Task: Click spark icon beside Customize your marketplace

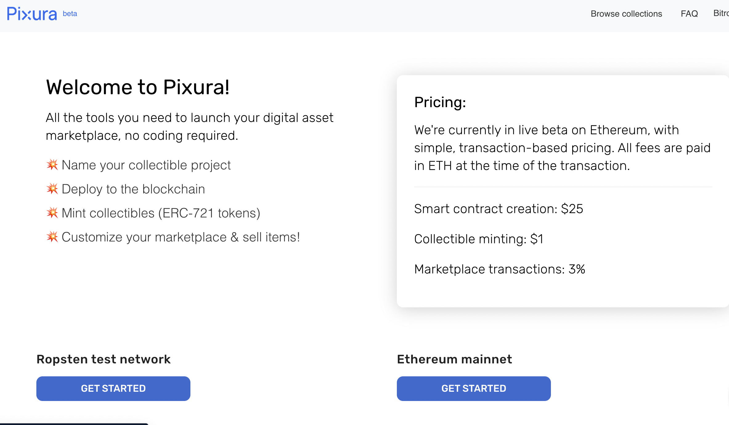Action: point(52,237)
